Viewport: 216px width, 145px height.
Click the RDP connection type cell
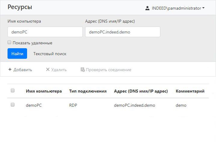tap(73, 105)
